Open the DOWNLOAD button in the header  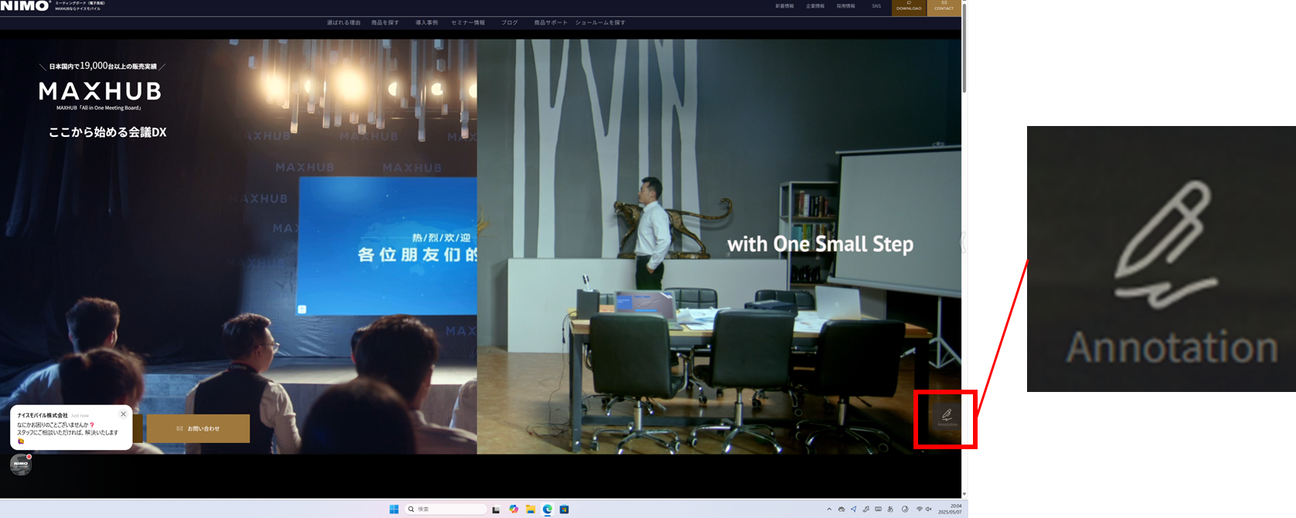909,7
